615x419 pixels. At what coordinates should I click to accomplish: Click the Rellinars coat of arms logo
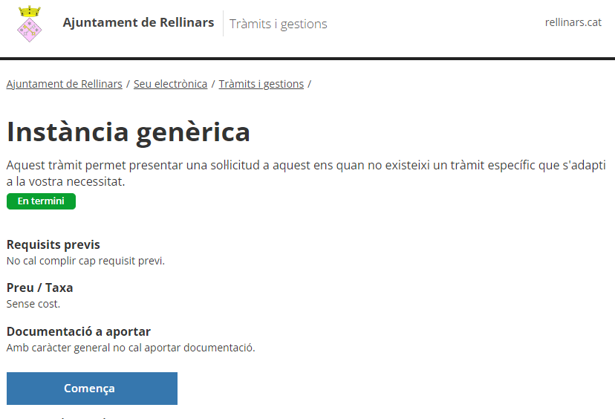pyautogui.click(x=30, y=24)
